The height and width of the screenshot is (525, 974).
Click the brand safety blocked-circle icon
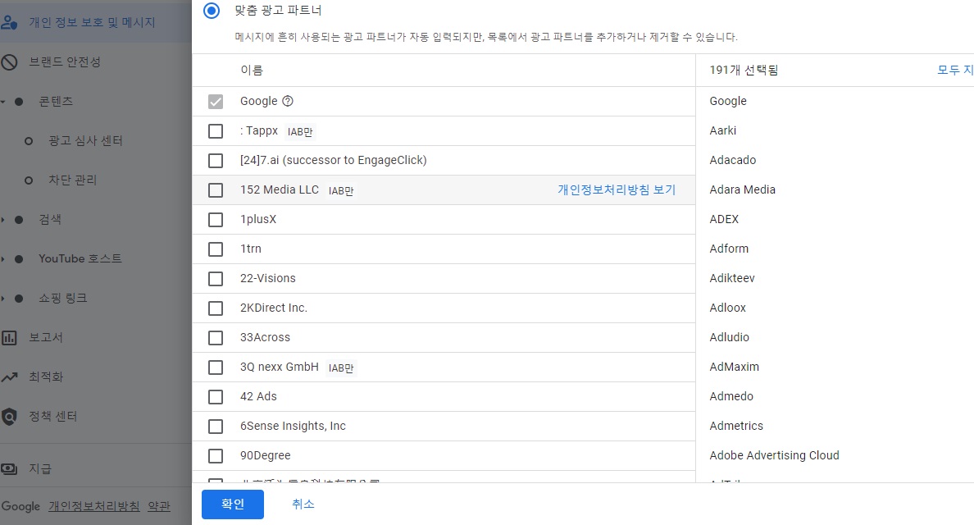[9, 62]
